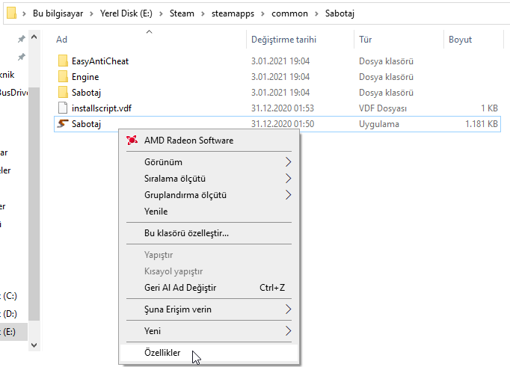Click Bu klasörü özelleştir menu entry

click(x=186, y=233)
